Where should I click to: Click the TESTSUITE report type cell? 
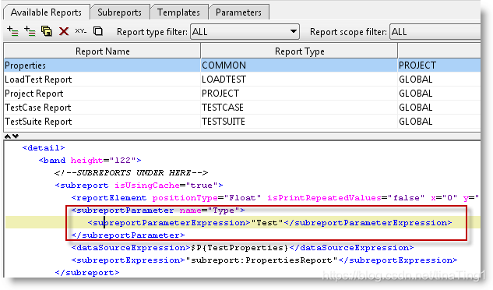point(299,122)
